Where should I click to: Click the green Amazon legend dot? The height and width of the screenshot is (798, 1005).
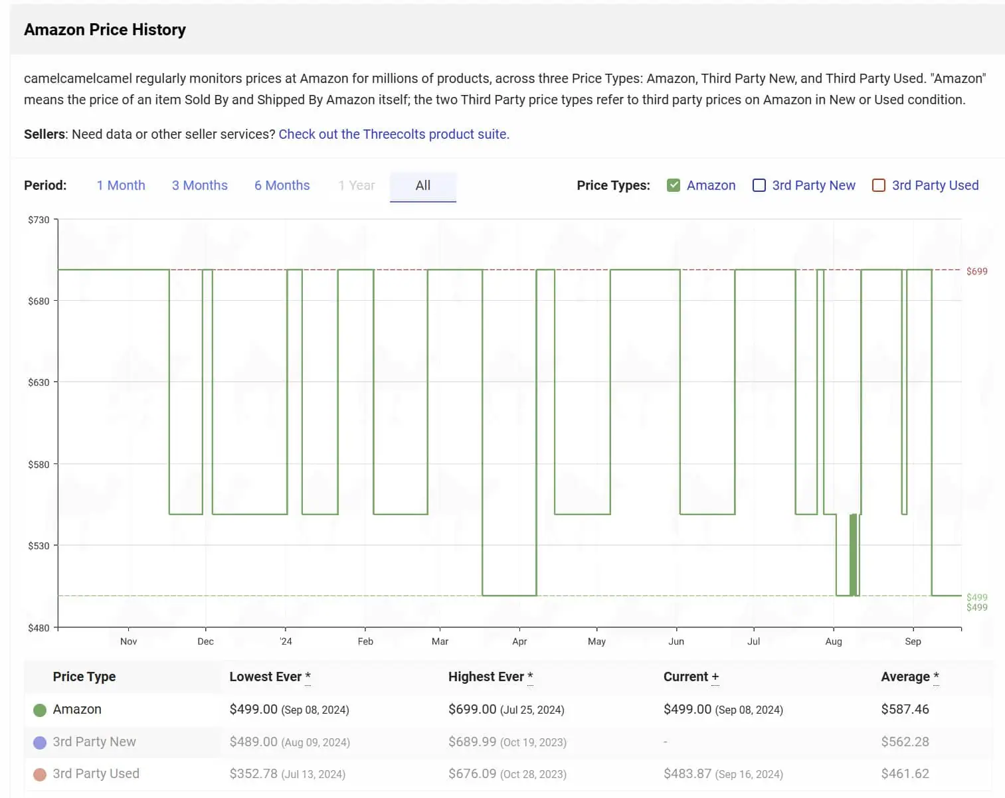[x=40, y=710]
